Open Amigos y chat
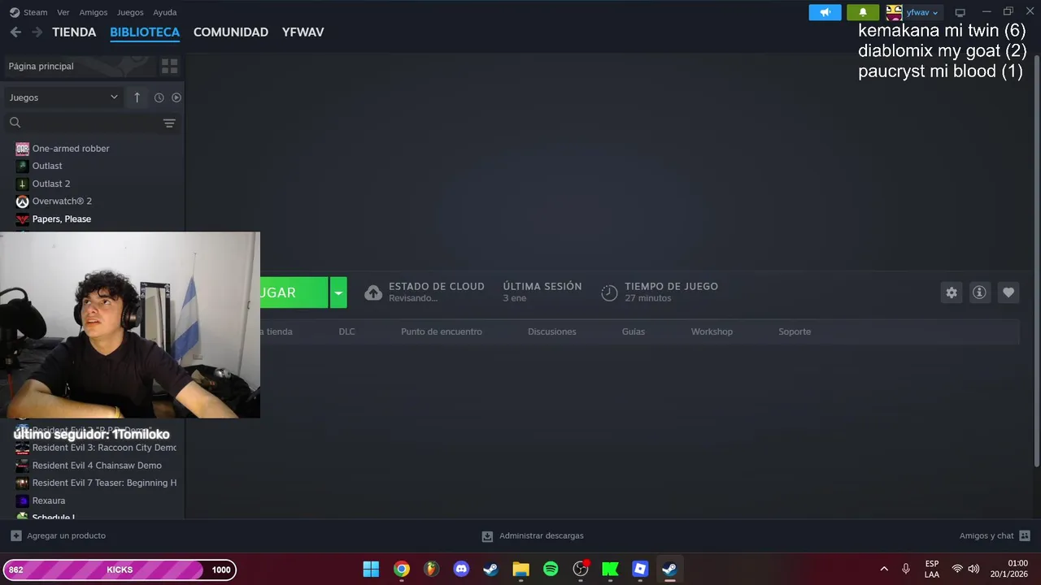 point(995,536)
